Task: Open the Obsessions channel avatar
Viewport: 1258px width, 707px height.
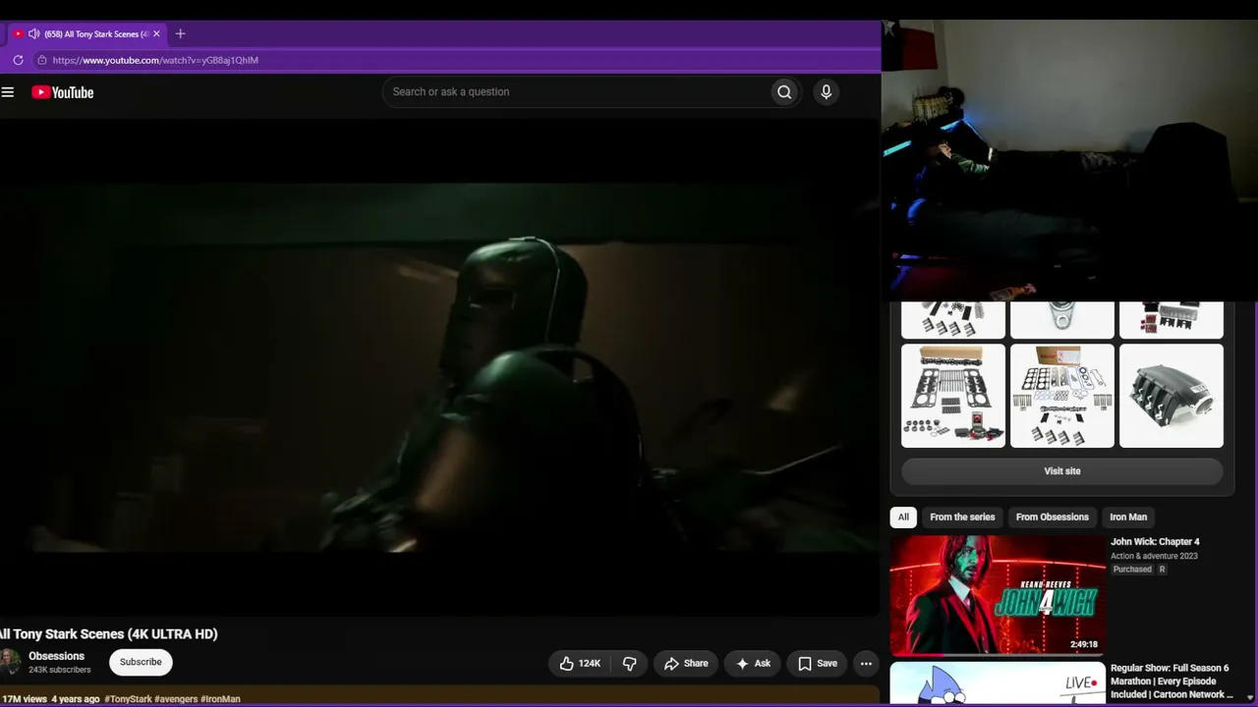Action: coord(10,662)
